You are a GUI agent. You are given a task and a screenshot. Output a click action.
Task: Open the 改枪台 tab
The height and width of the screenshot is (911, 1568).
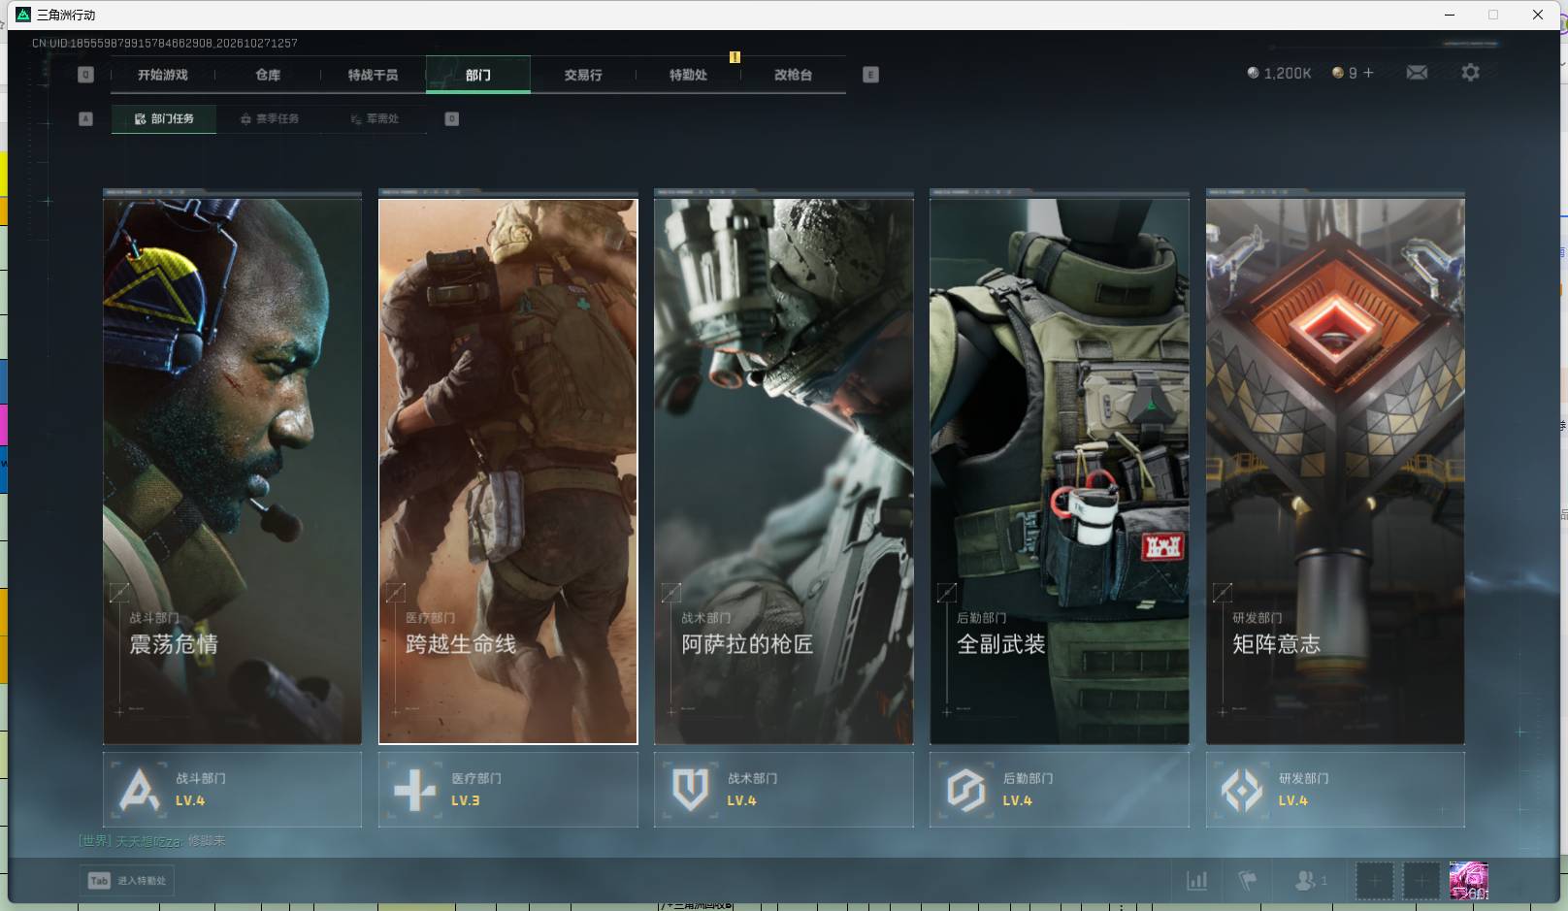793,75
